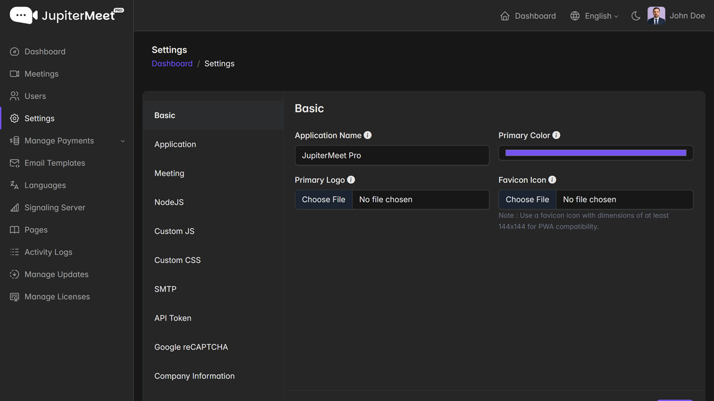Click the Manage Updates icon
This screenshot has width=714, height=401.
pyautogui.click(x=15, y=275)
